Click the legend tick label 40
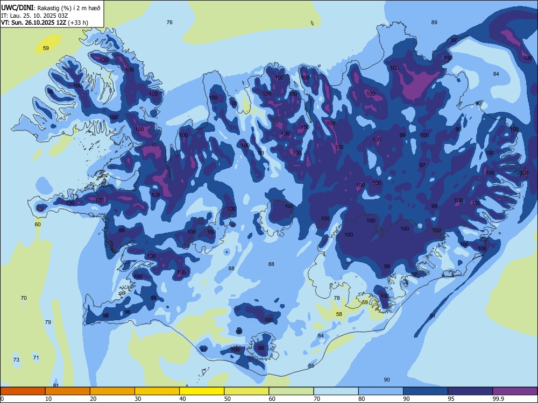The height and width of the screenshot is (403, 538). pos(183,399)
